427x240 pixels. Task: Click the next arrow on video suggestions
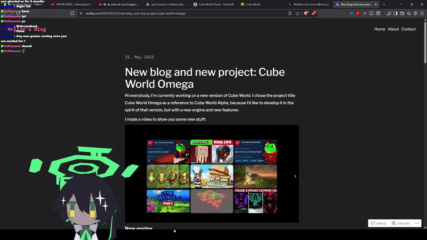click(295, 176)
